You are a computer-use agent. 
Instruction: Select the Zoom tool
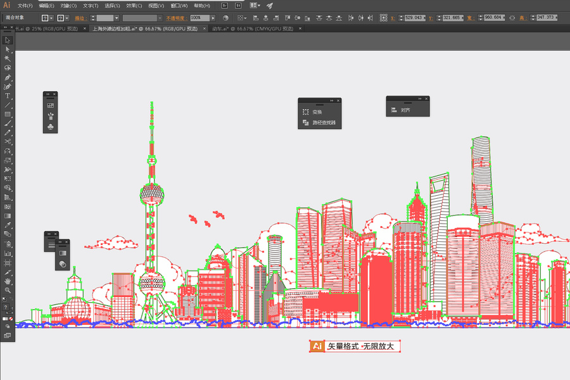tap(7, 290)
